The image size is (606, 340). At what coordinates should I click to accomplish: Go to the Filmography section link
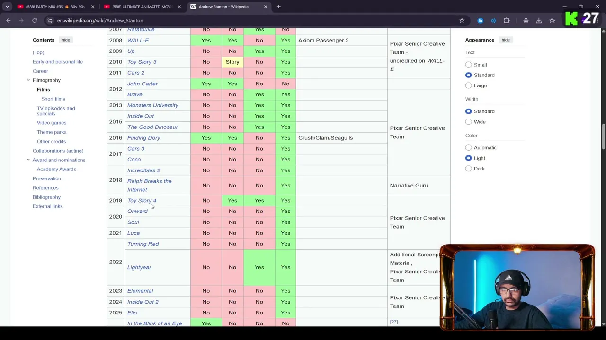click(46, 80)
